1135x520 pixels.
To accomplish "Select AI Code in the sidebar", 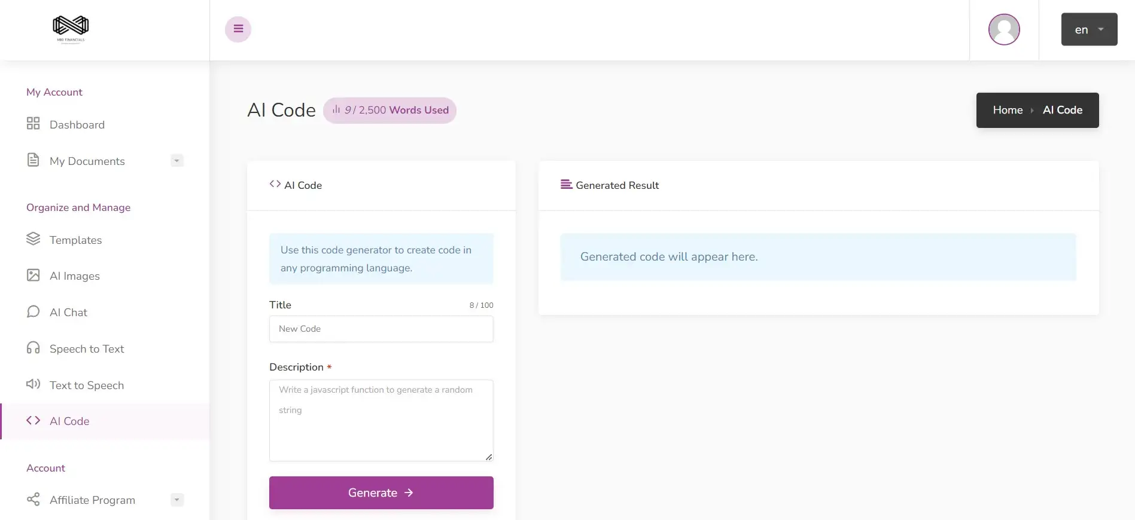I will click(69, 421).
